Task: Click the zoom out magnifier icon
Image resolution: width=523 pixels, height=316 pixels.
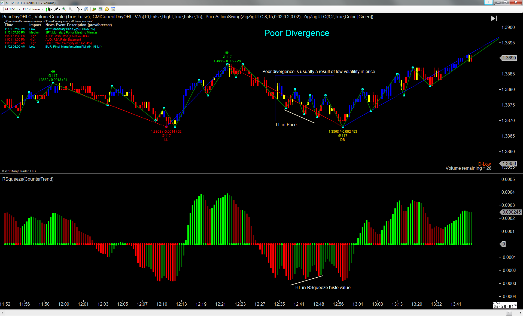Action: click(71, 9)
